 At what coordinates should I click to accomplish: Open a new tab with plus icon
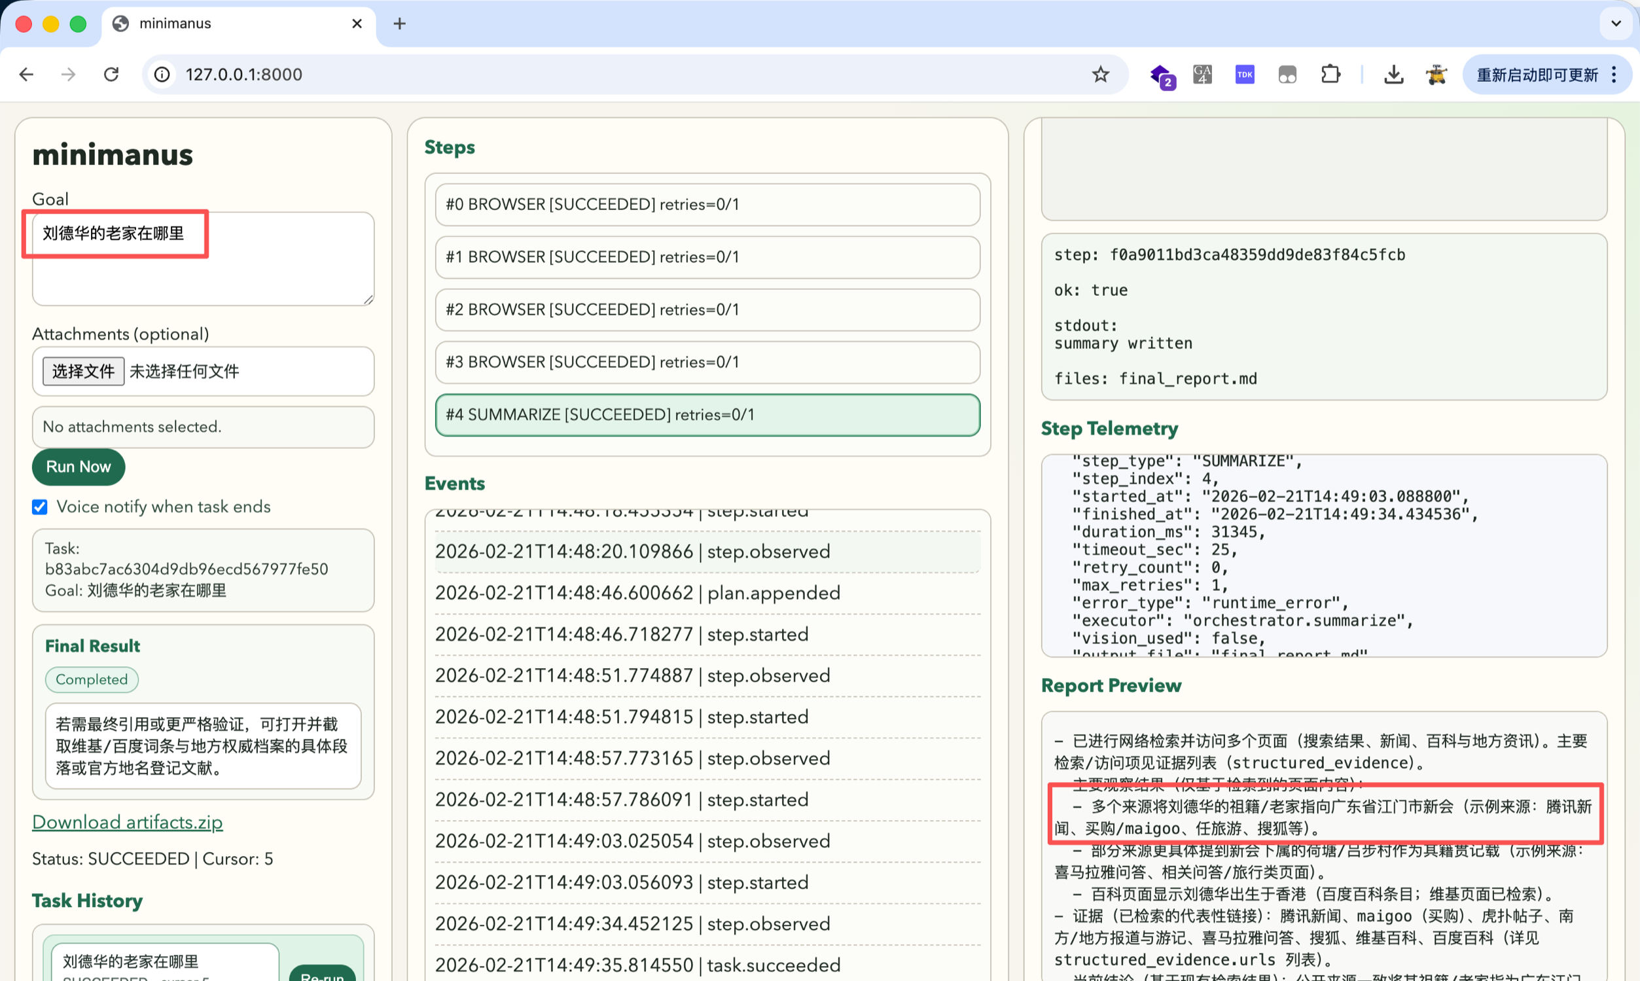tap(399, 24)
